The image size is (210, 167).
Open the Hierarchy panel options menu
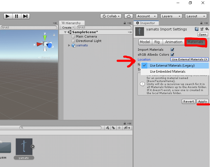pos(130,23)
